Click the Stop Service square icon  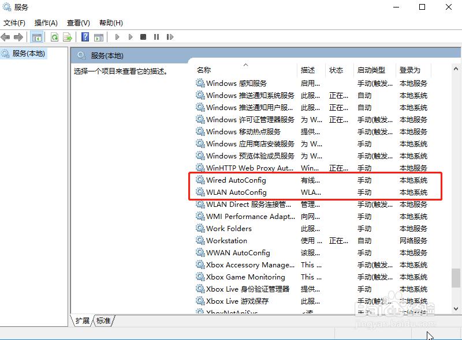(143, 37)
